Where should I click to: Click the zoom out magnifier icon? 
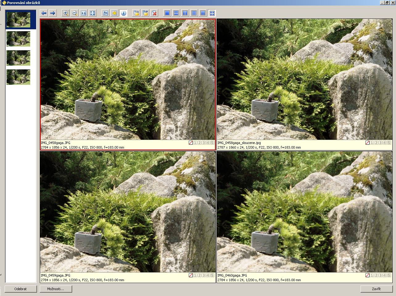[74, 13]
